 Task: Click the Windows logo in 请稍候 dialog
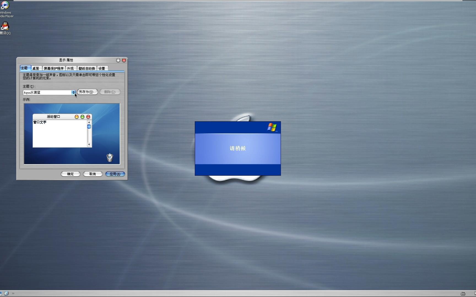tap(272, 127)
